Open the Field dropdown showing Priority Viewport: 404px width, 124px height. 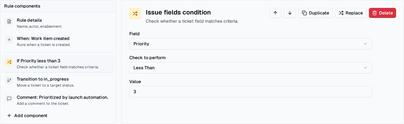pos(250,44)
